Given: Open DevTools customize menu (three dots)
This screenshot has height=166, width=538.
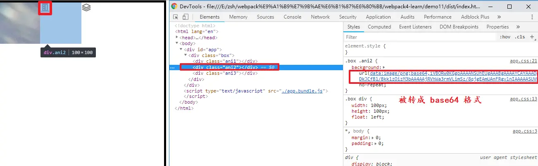Looking at the screenshot, I should (x=532, y=17).
